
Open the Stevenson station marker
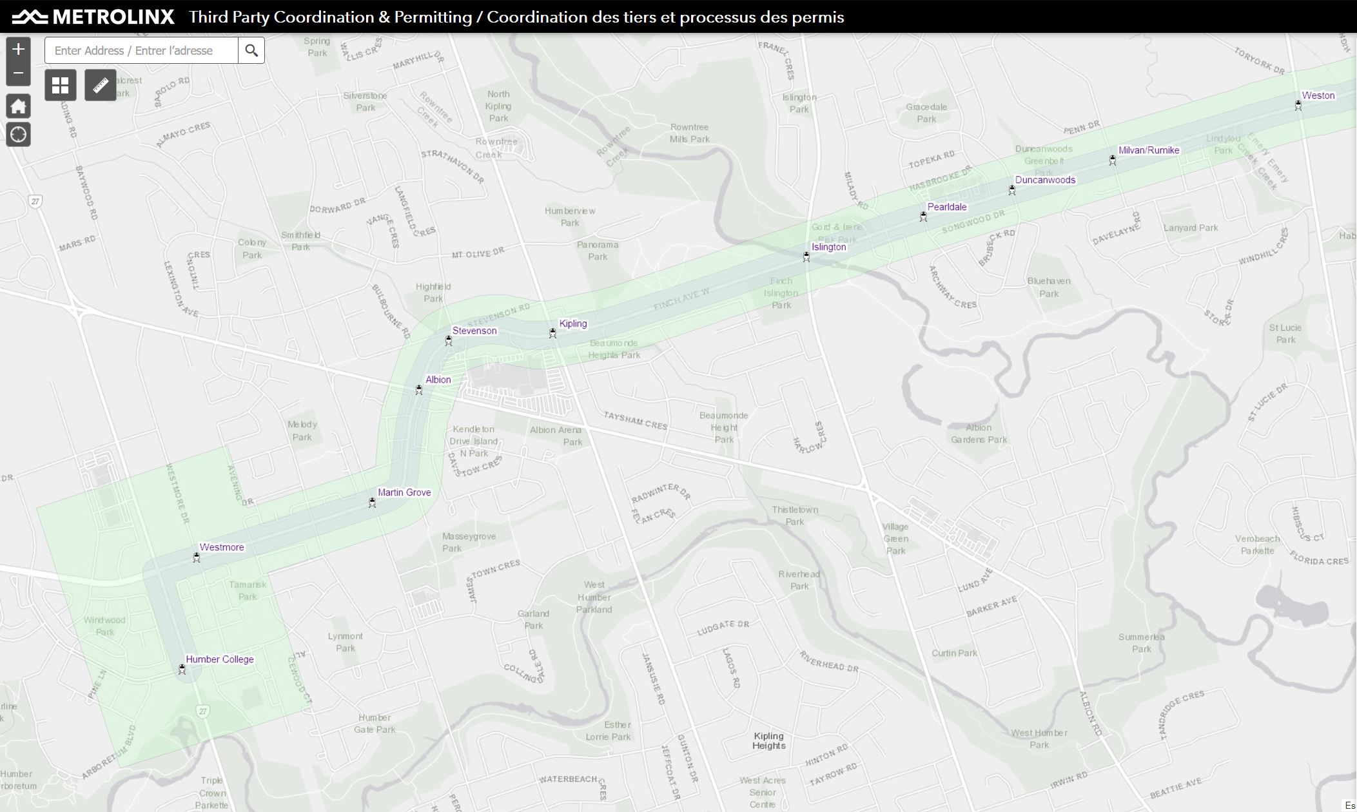(449, 341)
